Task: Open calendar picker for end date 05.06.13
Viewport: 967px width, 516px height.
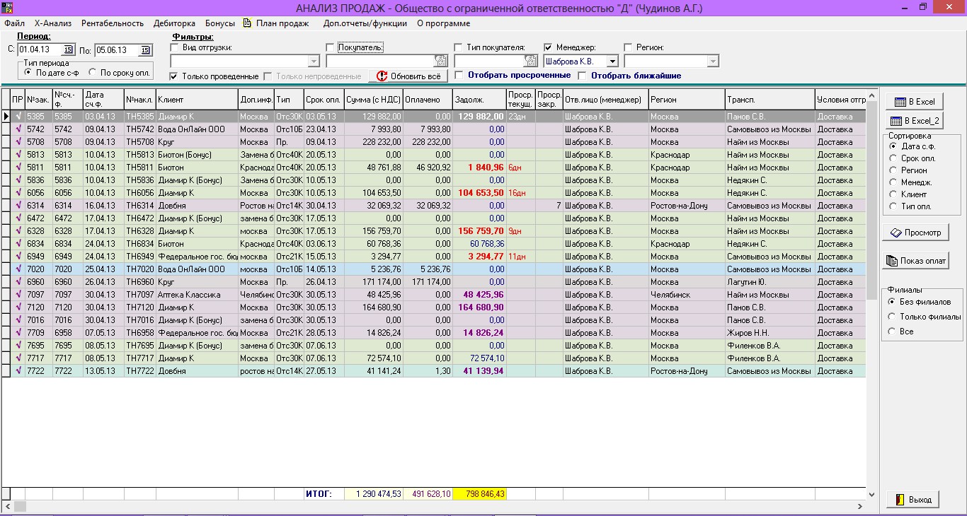Action: pos(145,49)
